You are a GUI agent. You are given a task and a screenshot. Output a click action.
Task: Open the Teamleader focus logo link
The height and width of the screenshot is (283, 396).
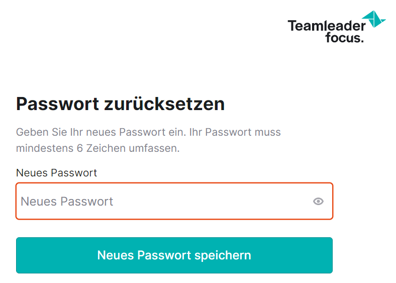click(x=337, y=27)
